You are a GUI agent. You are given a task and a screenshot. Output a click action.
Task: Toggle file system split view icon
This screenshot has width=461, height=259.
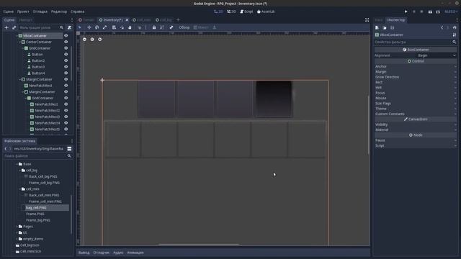[x=69, y=149]
